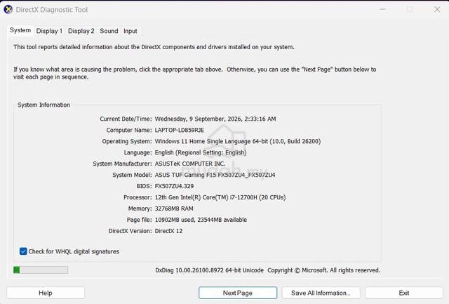Click the Memory label
The image size is (449, 304).
[140, 209]
